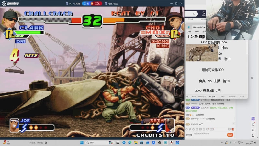Open the QQ penguin app in taskbar
This screenshot has width=259, height=146.
(172, 143)
